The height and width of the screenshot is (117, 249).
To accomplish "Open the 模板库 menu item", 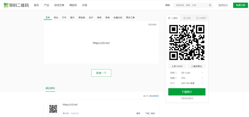I will pos(73,5).
